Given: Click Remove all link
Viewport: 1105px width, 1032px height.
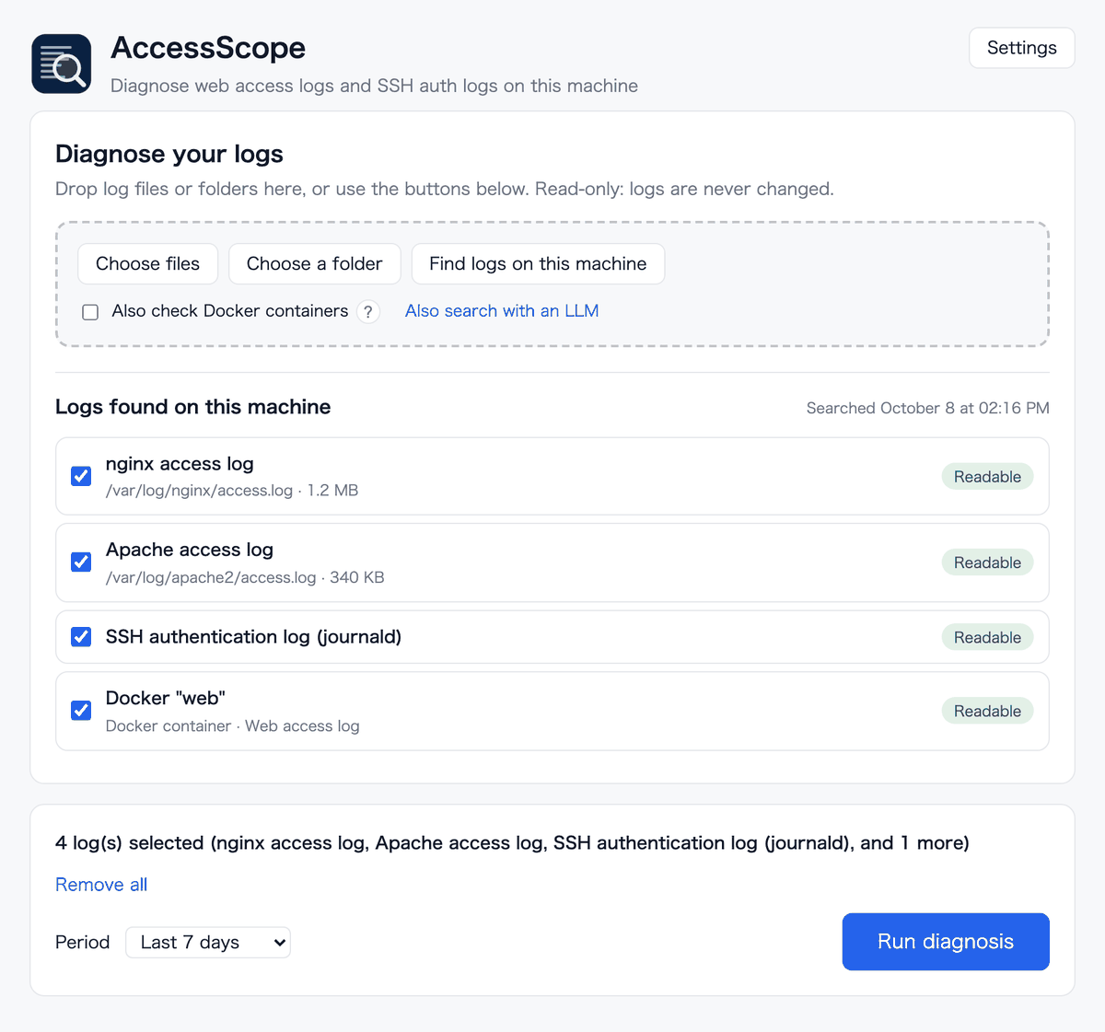Looking at the screenshot, I should pyautogui.click(x=101, y=885).
